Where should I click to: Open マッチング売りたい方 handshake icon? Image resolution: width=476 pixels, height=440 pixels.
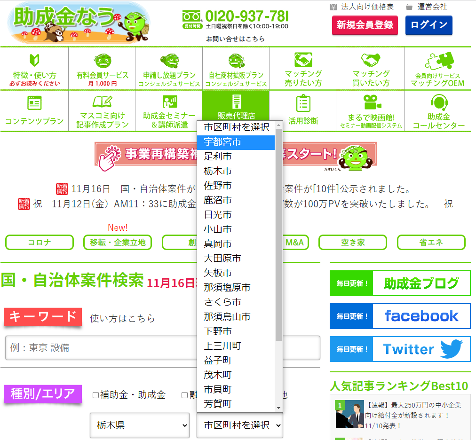pos(303,60)
